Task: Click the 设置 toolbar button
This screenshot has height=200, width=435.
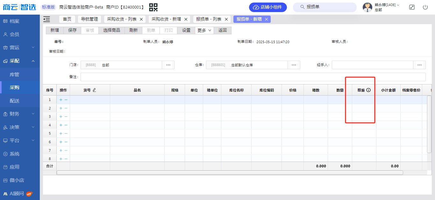Action: point(186,30)
